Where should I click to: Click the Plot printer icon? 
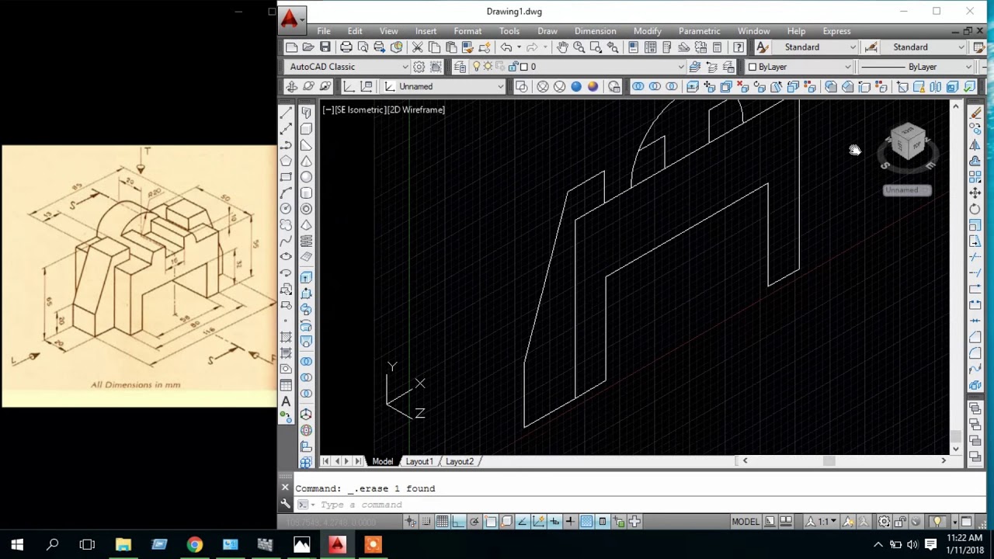[x=346, y=47]
